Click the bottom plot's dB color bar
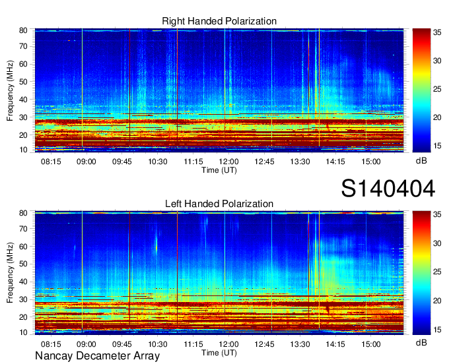This screenshot has height=364, width=449. [421, 273]
